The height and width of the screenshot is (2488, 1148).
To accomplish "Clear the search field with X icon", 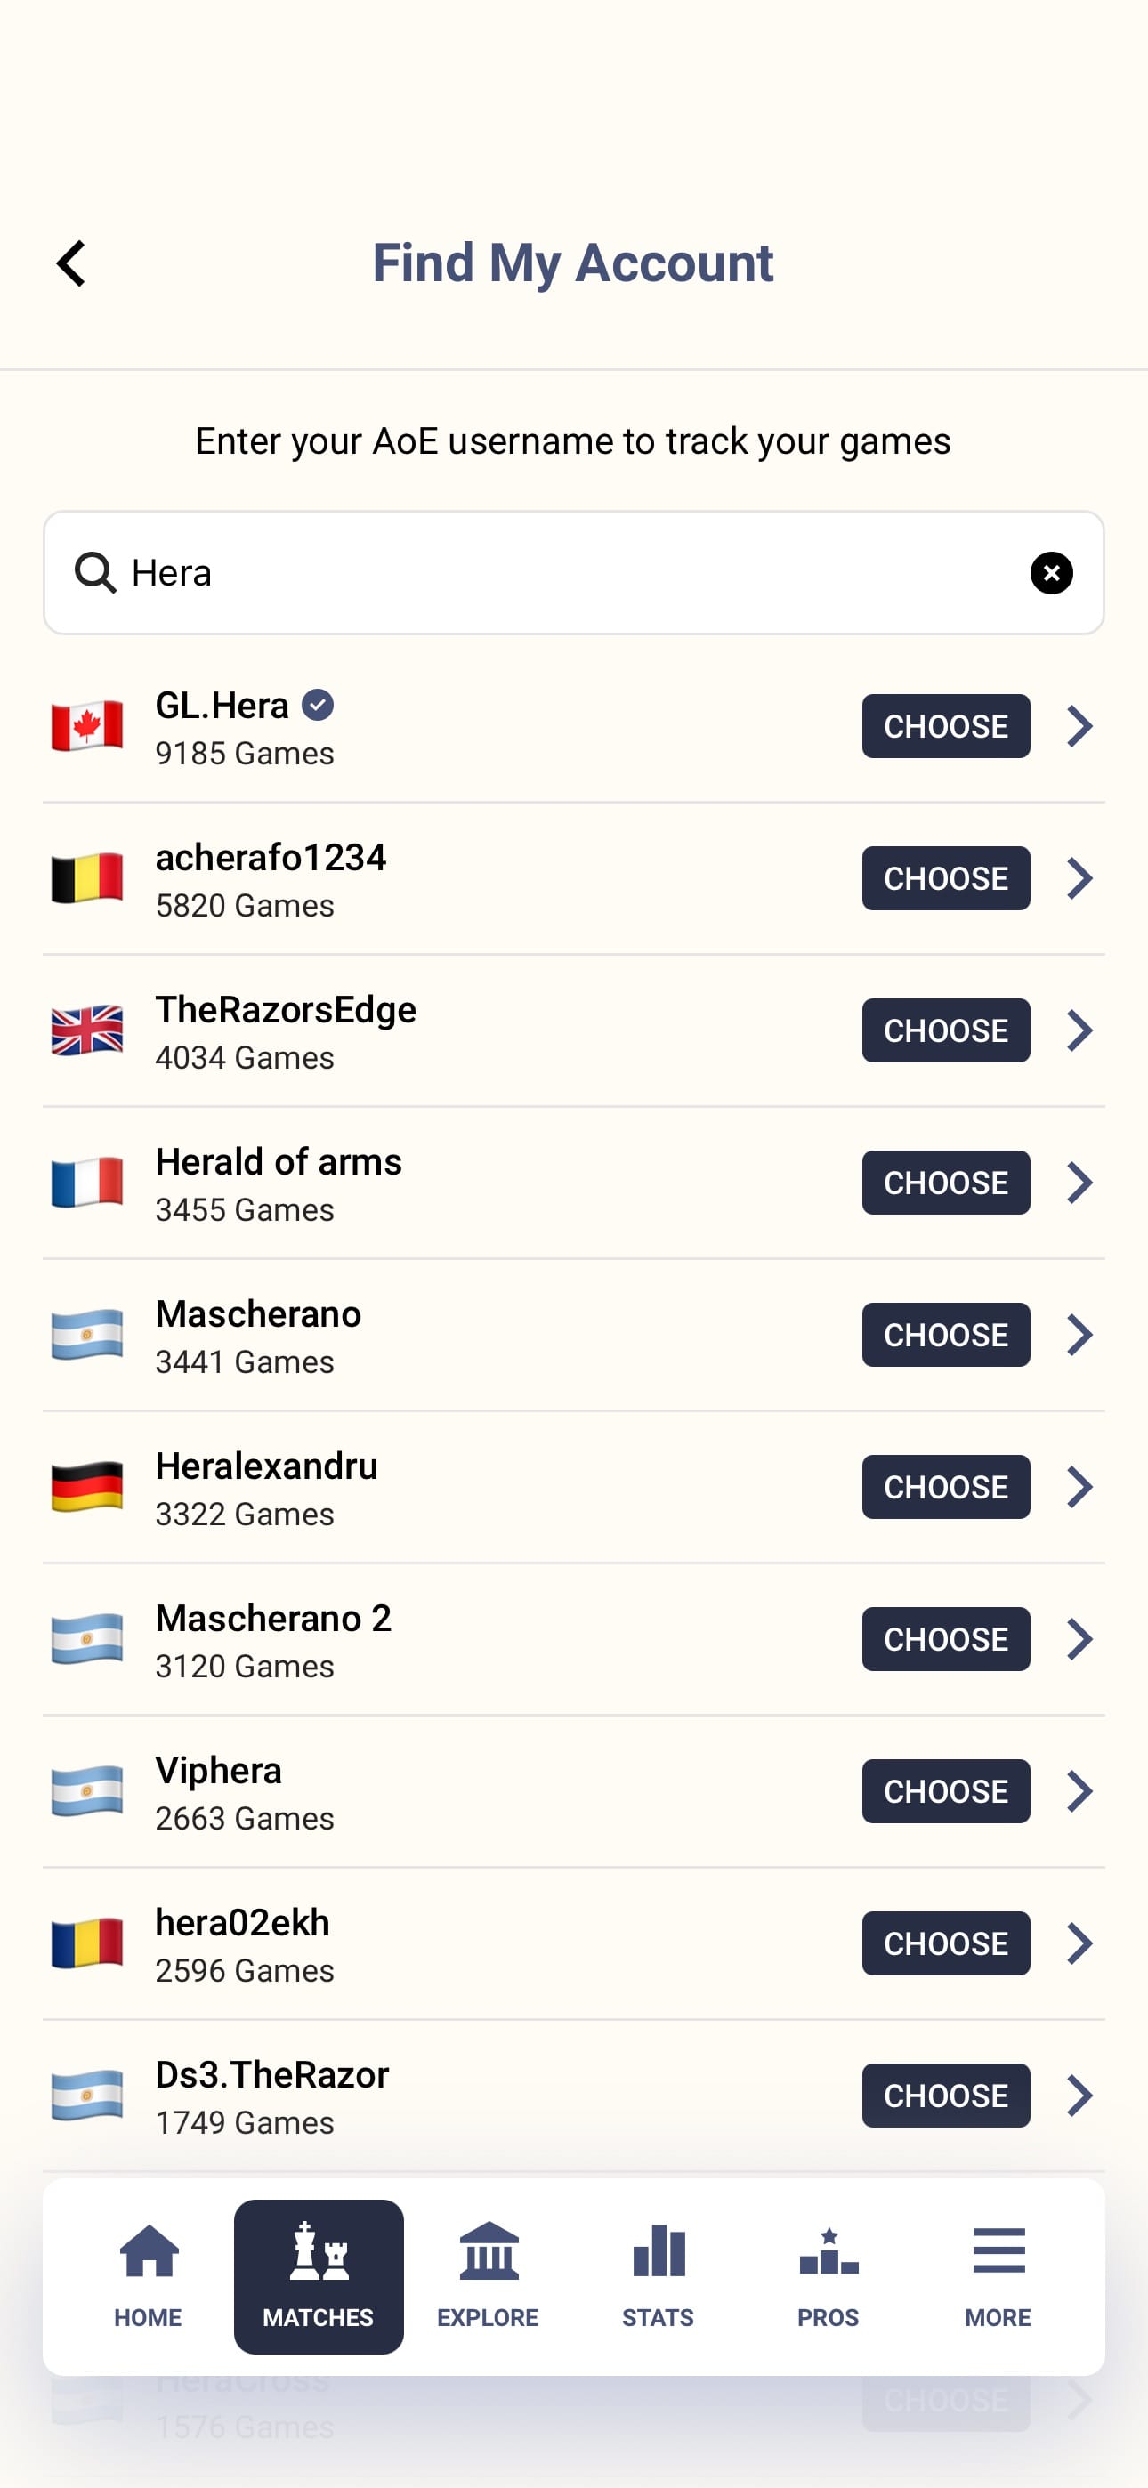I will [x=1051, y=573].
